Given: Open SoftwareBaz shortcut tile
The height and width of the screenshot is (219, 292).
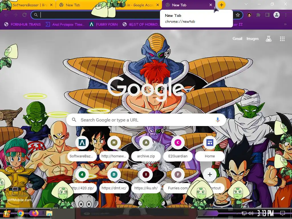Looking at the screenshot, I should (x=82, y=149).
